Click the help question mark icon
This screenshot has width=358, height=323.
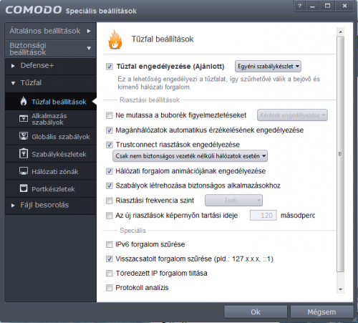pos(300,6)
